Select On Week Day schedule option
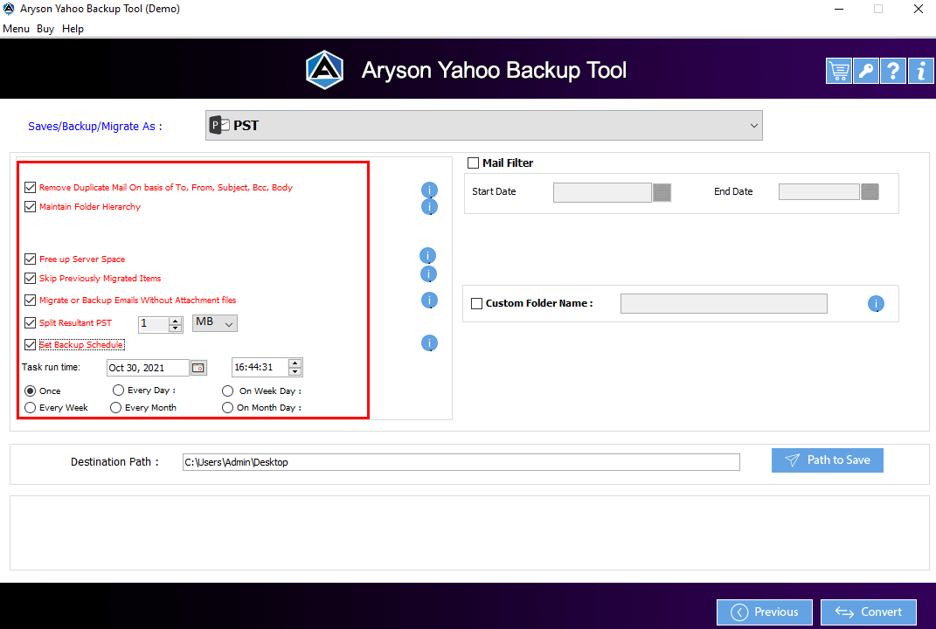The image size is (936, 629). pyautogui.click(x=227, y=391)
